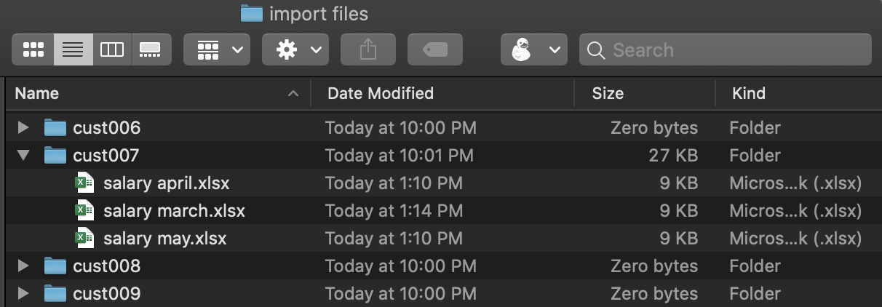
Task: Expand the cust009 folder
Action: point(23,294)
